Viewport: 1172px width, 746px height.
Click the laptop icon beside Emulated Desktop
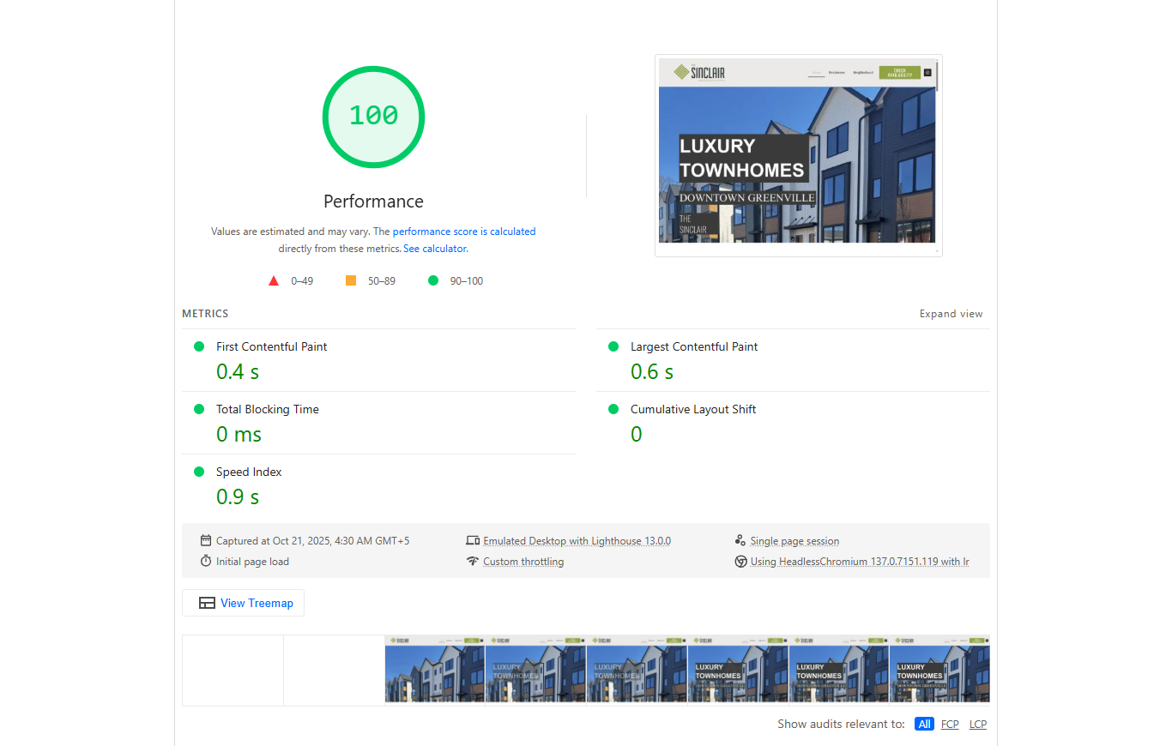[x=473, y=540]
